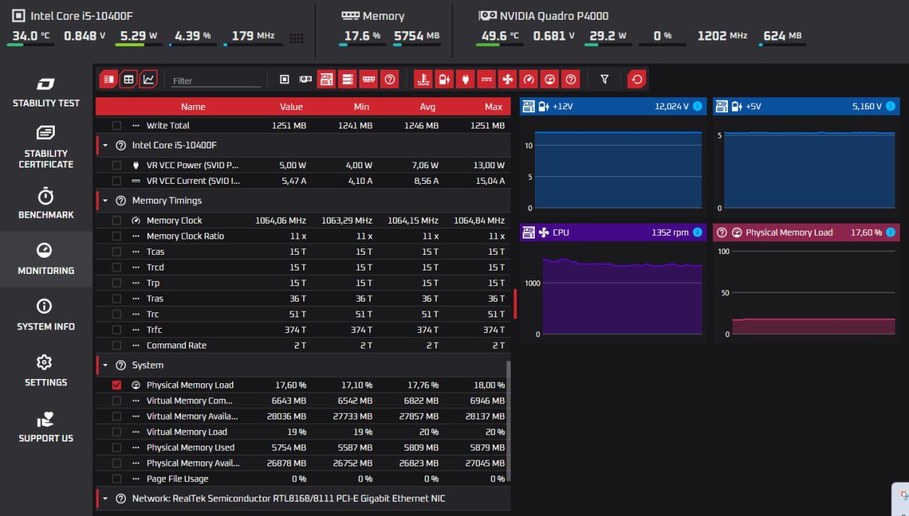Check the Tcas row checkbox
Screen dimensions: 909x516
tap(116, 252)
